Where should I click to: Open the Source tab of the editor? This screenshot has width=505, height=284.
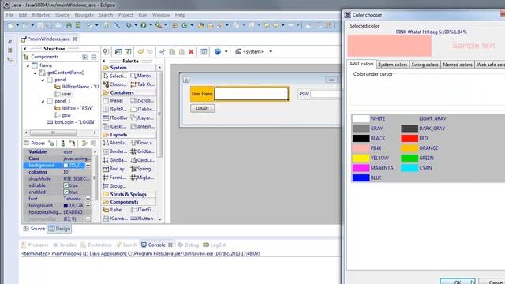coord(34,229)
